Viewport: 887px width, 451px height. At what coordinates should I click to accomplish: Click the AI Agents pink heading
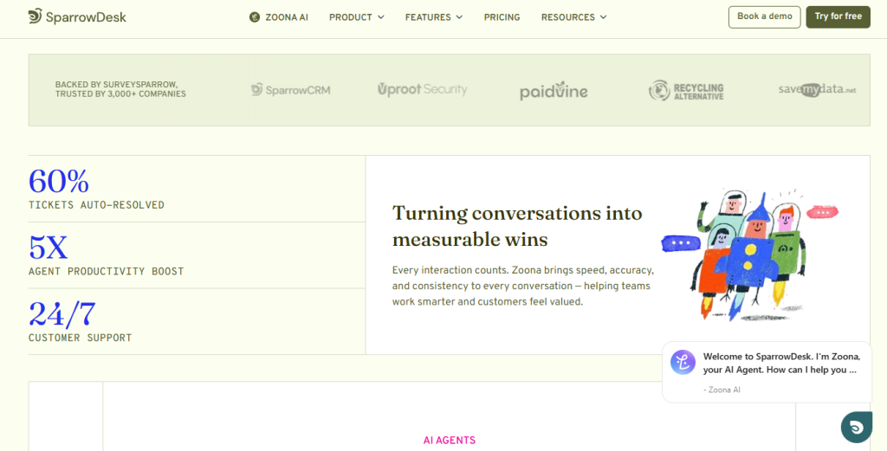click(x=450, y=441)
